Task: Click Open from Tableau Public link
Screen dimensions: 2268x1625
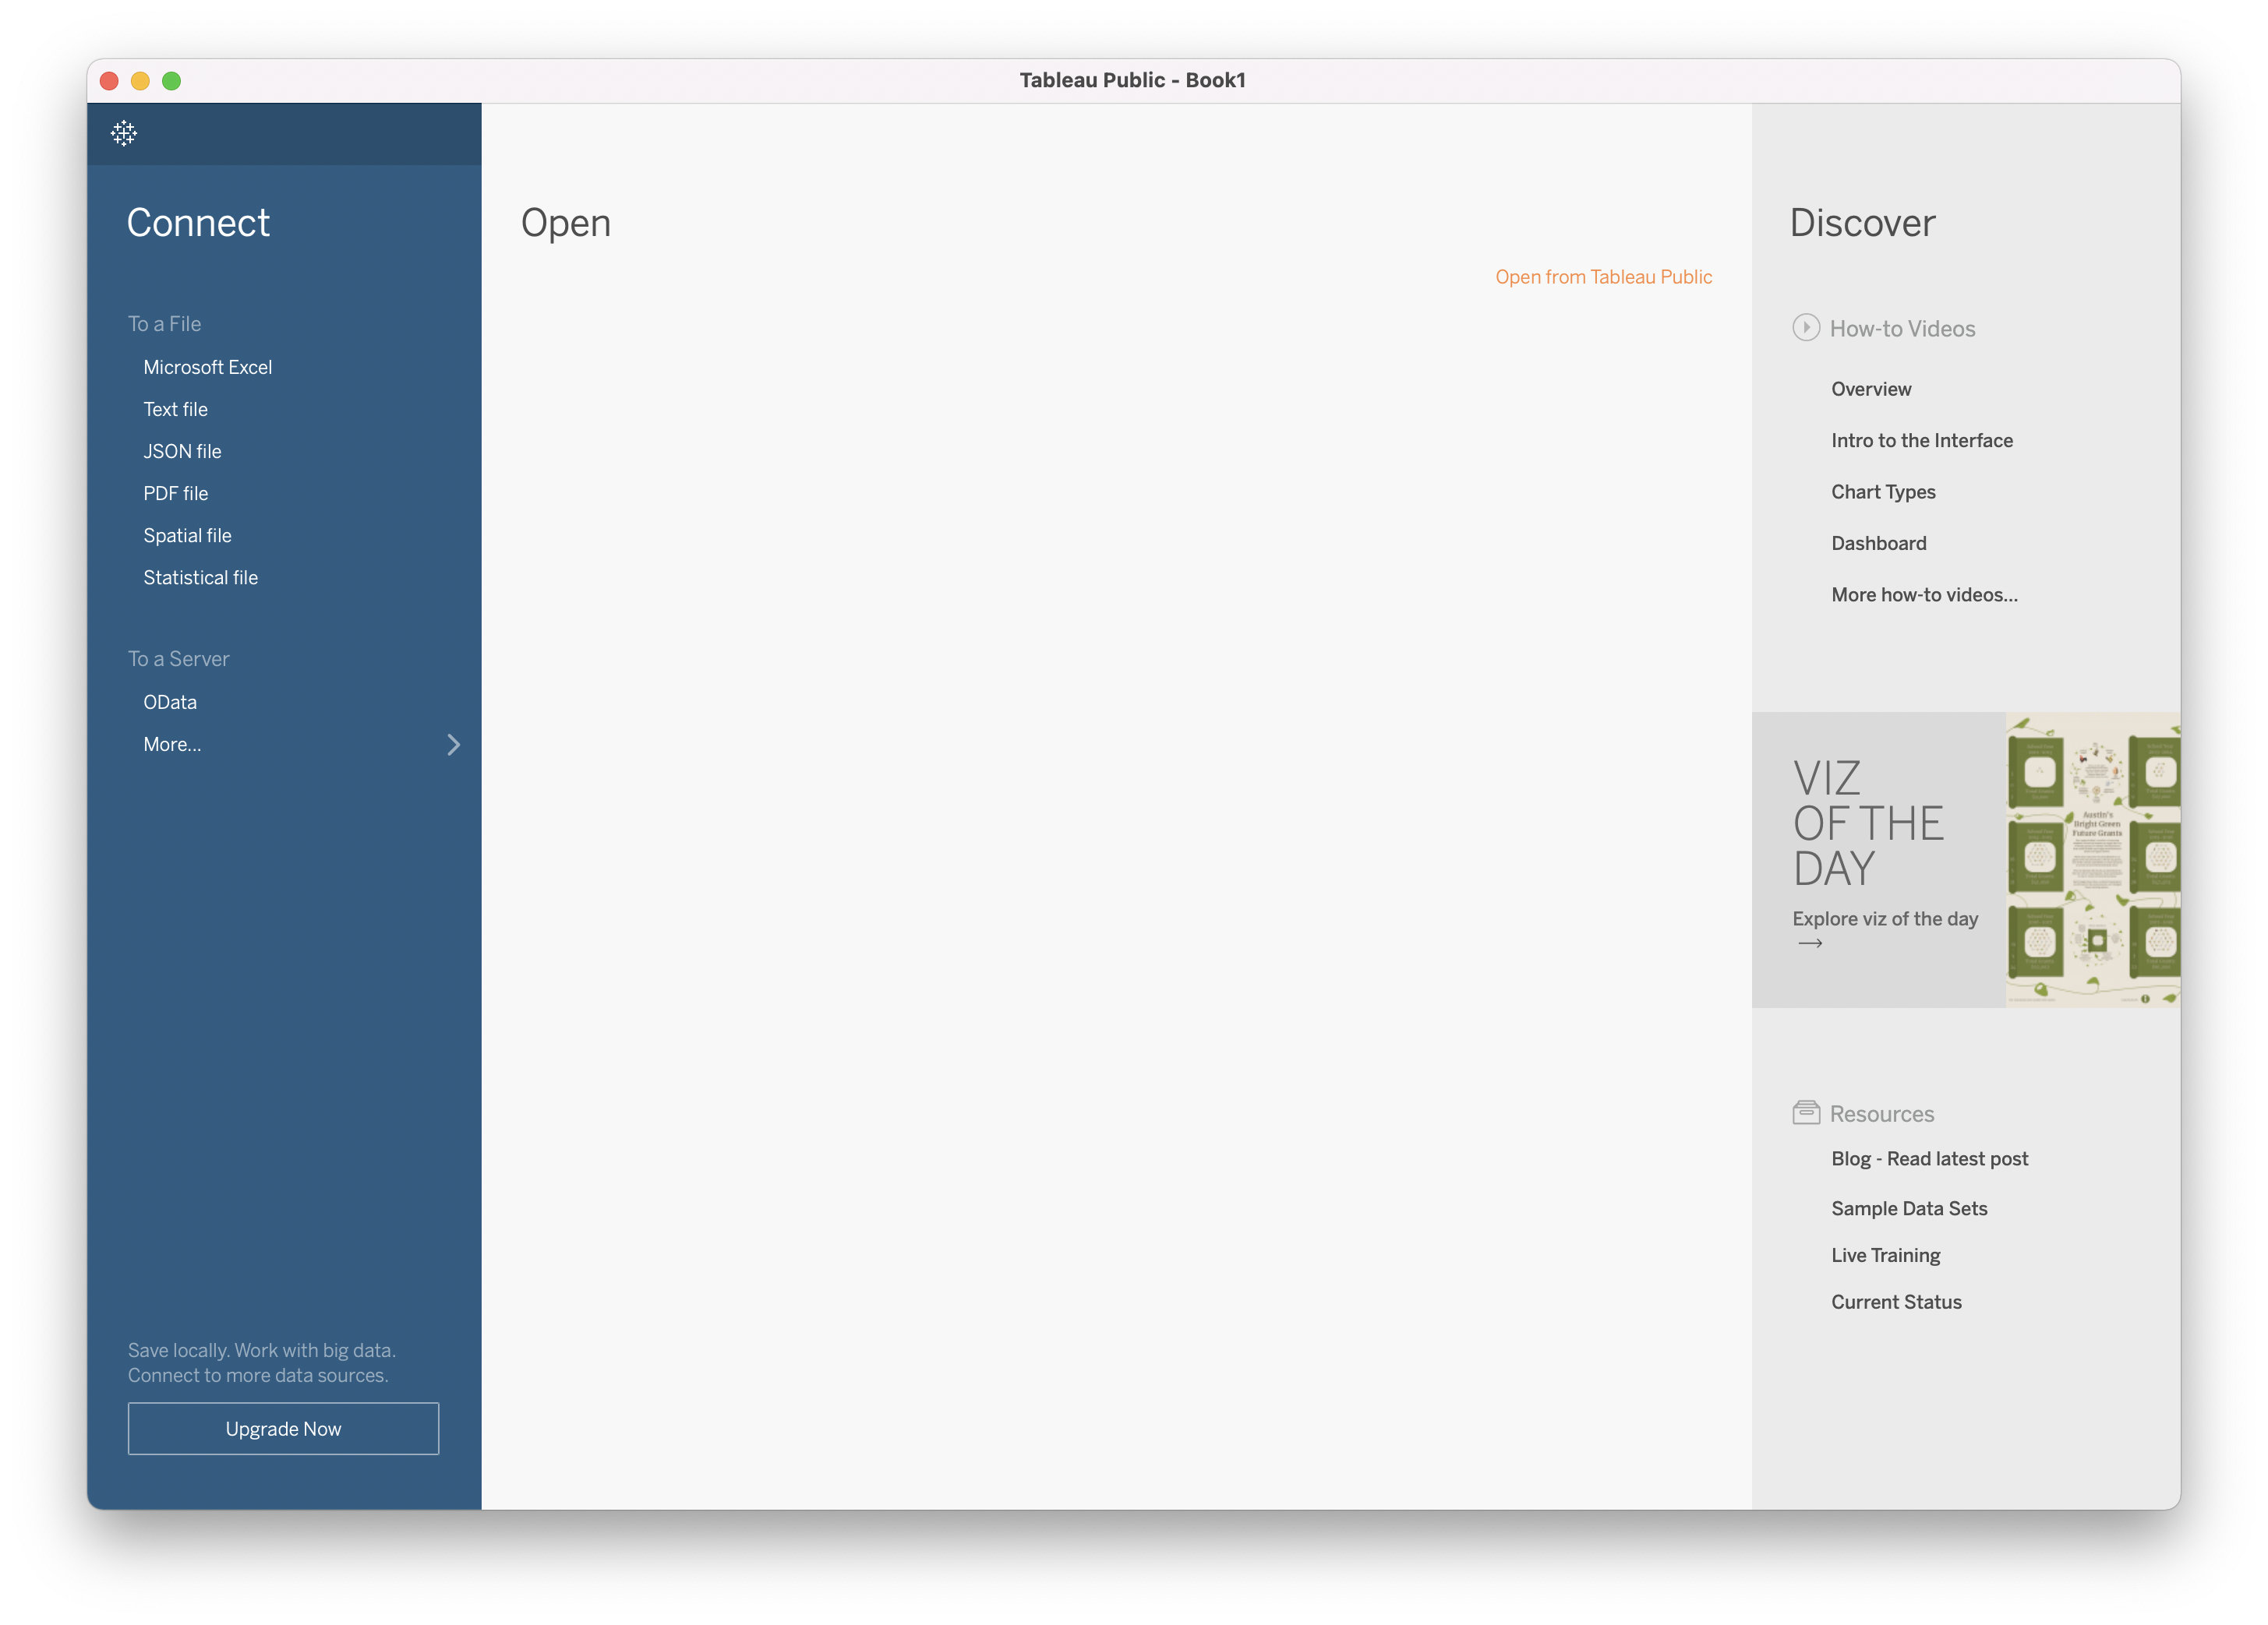Action: point(1605,276)
